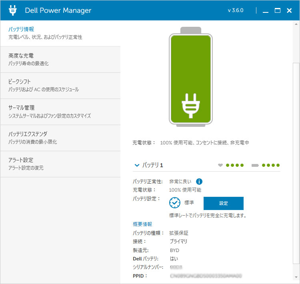Collapse the バッテリ 1 section chevron
This screenshot has height=284, width=300.
tap(137, 165)
